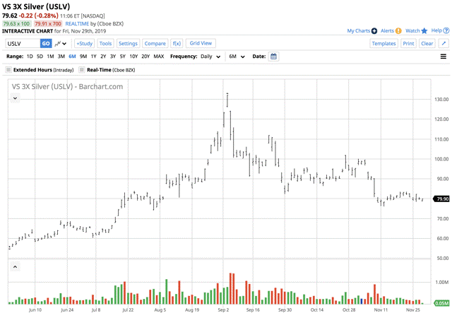This screenshot has height=313, width=452.
Task: Print the chart
Action: (408, 44)
